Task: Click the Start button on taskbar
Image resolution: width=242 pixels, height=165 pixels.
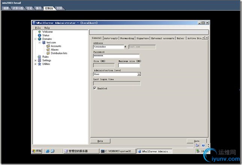Action: [x=37, y=151]
